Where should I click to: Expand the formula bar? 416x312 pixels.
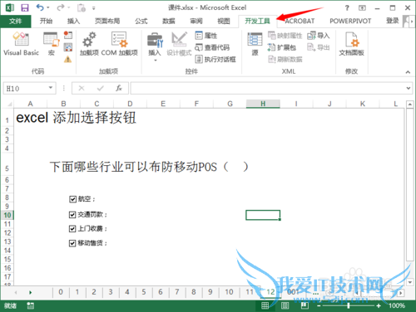(x=409, y=88)
